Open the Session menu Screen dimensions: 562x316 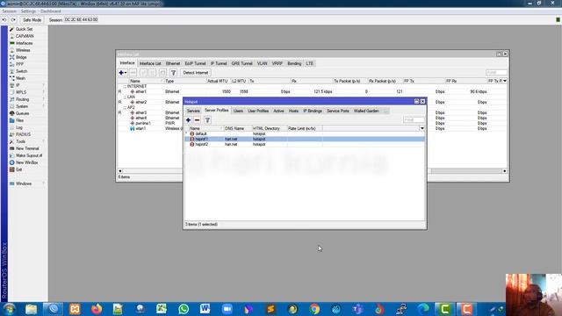tap(10, 11)
